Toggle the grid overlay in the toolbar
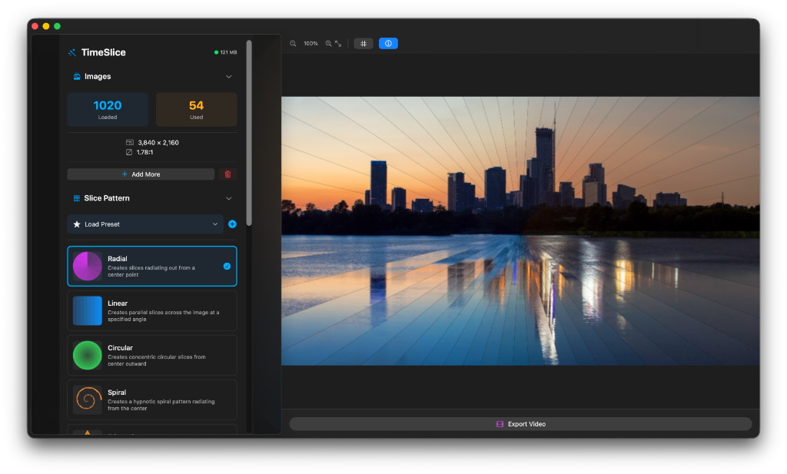 (x=364, y=43)
